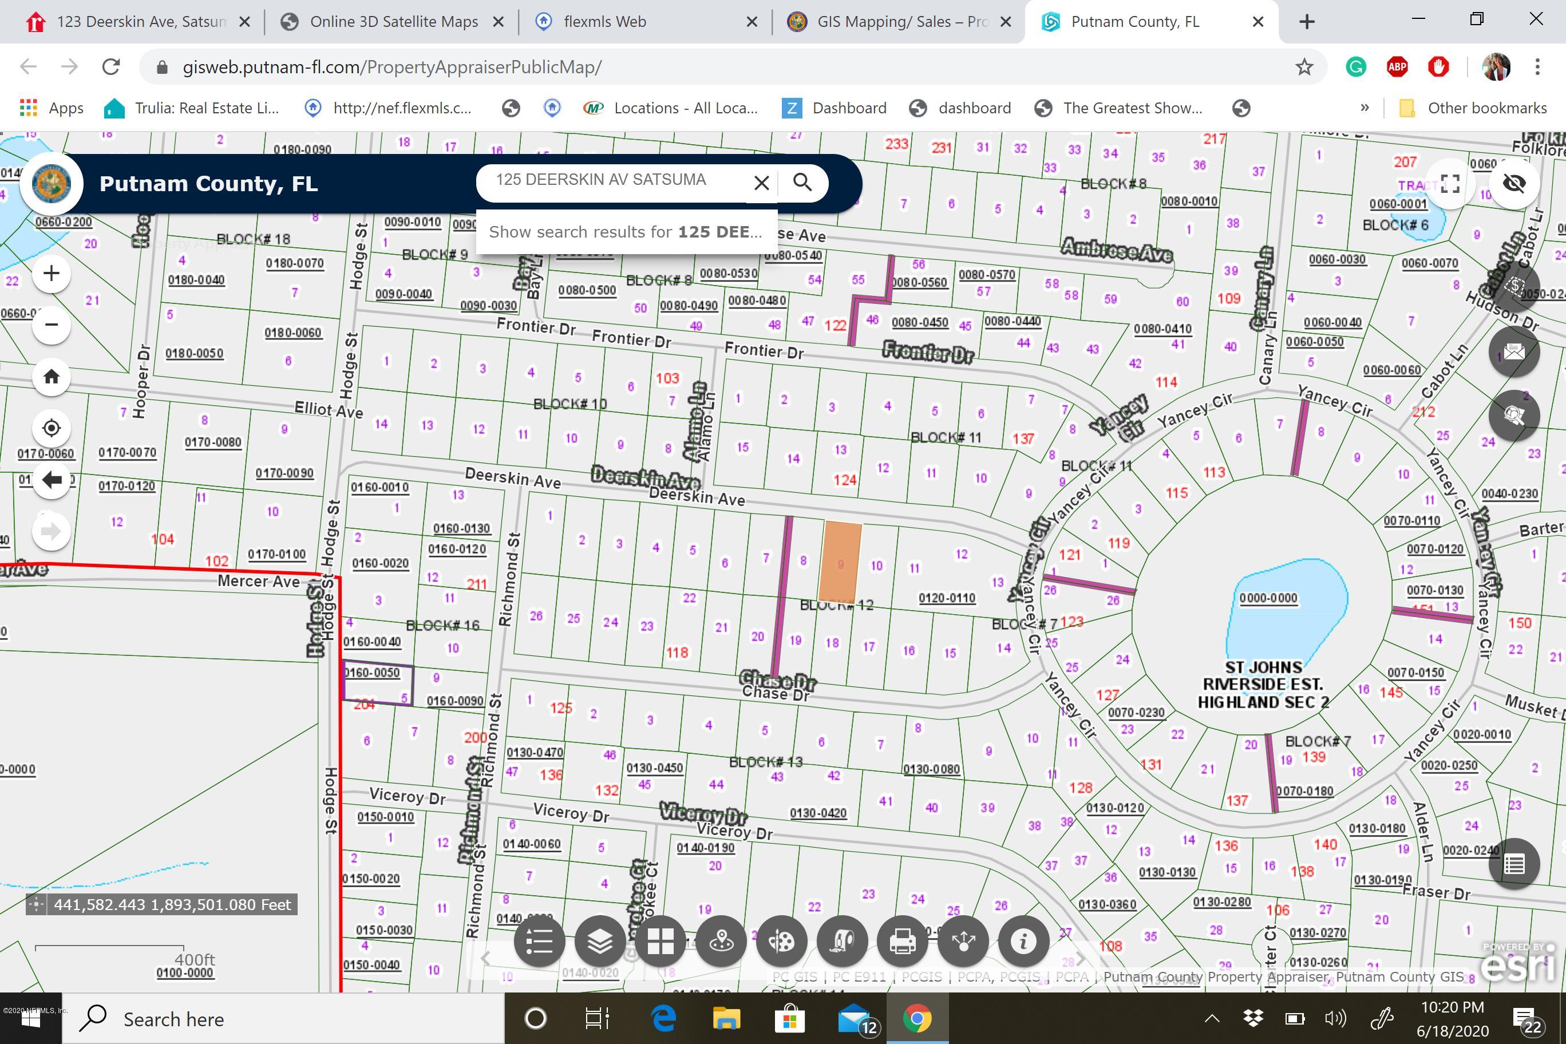
Task: Open the mailing envelope widget
Action: pos(1513,351)
